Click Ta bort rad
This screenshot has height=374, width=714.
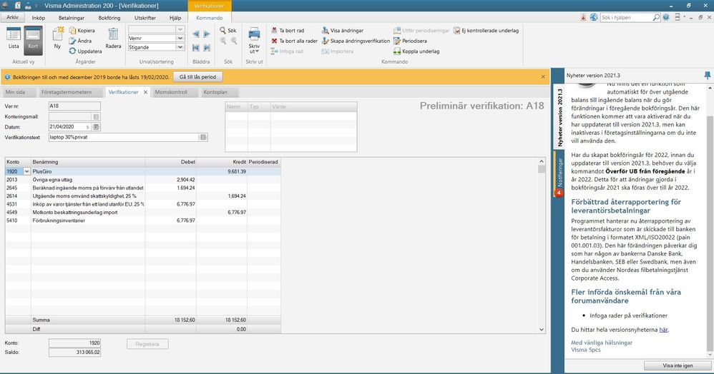pyautogui.click(x=288, y=31)
